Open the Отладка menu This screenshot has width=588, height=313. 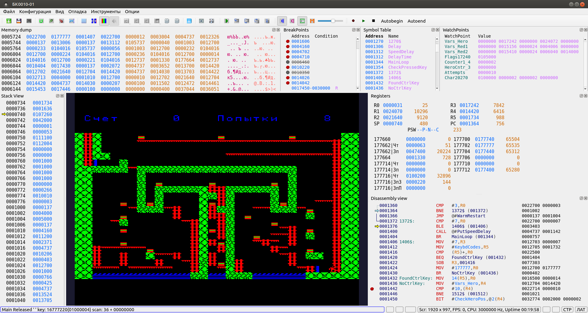[77, 12]
